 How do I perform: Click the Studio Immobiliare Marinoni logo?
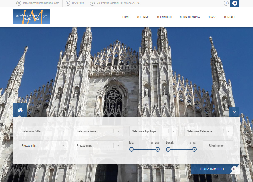32,17
